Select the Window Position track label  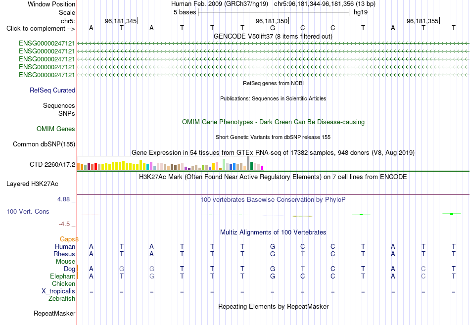pos(51,4)
